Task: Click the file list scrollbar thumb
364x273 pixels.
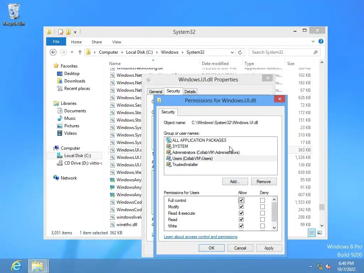Action: (322, 207)
